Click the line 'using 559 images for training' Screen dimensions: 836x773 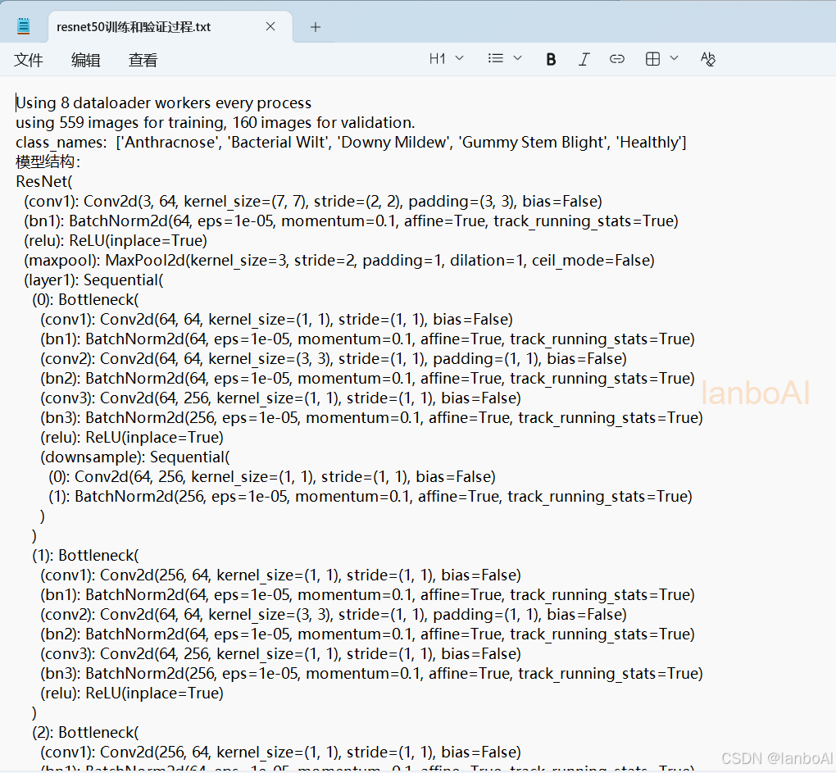tap(215, 123)
